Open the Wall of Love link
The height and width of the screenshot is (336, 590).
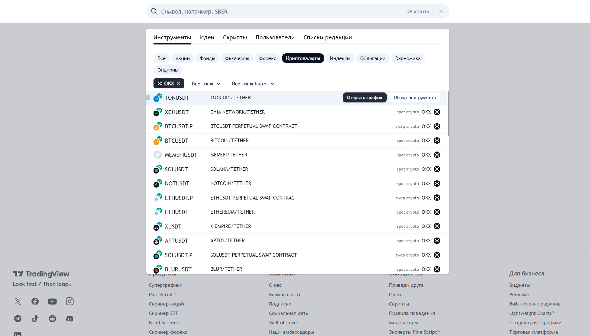click(x=283, y=323)
